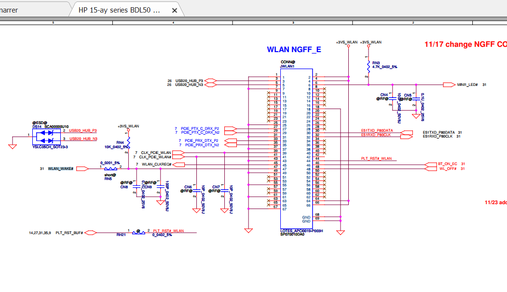Select the WL_OFF# net label

pos(448,169)
